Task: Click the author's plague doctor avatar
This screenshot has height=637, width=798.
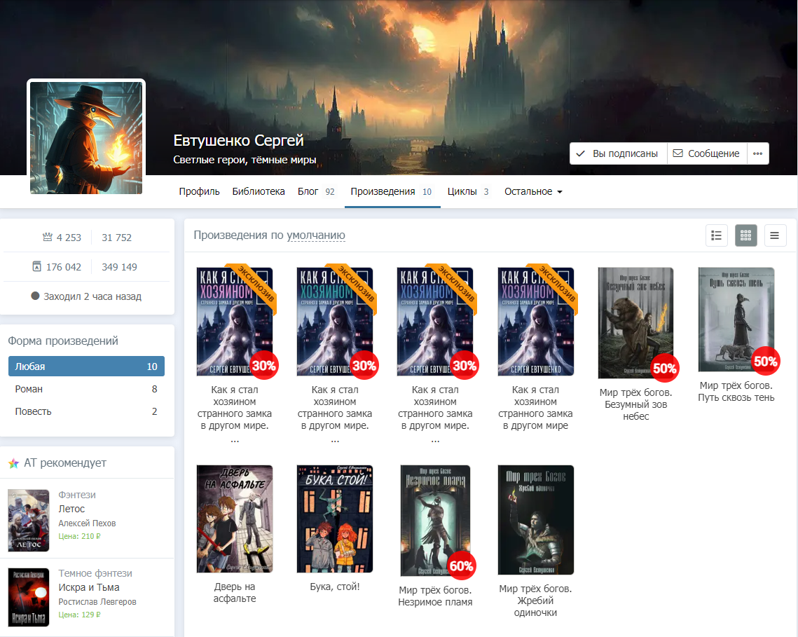Action: click(86, 137)
